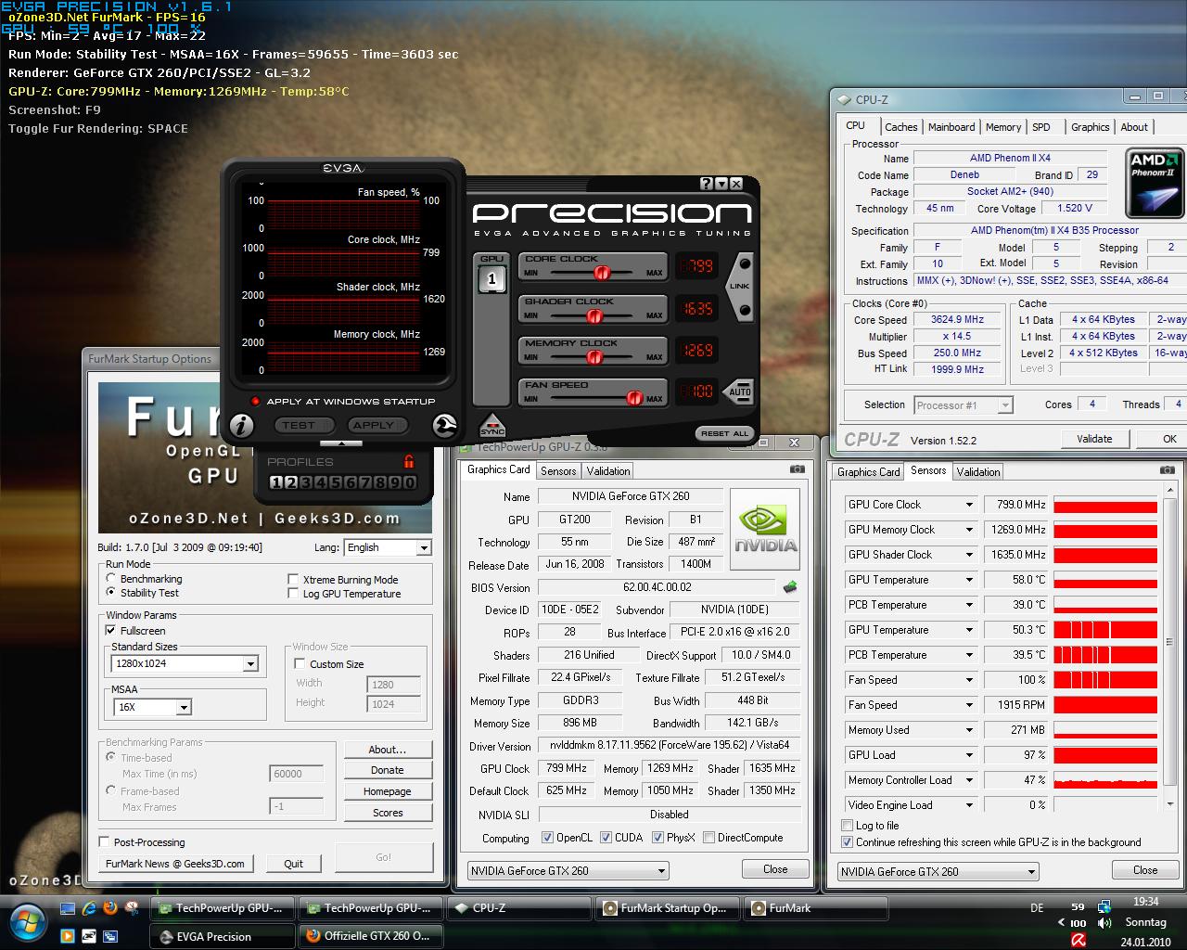Screen dimensions: 1187x950
Task: Toggle the red profiles lock icon
Action: pyautogui.click(x=409, y=461)
